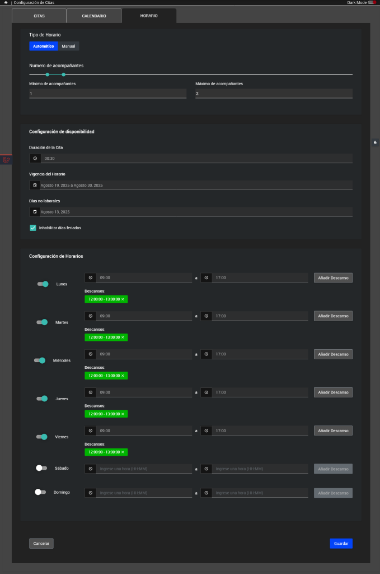Click the Guardar button
The height and width of the screenshot is (574, 380).
point(341,543)
